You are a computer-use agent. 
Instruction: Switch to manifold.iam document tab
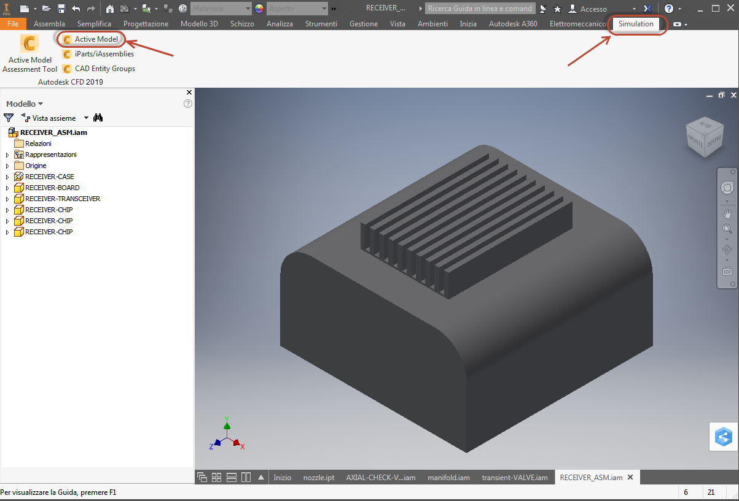(x=448, y=478)
